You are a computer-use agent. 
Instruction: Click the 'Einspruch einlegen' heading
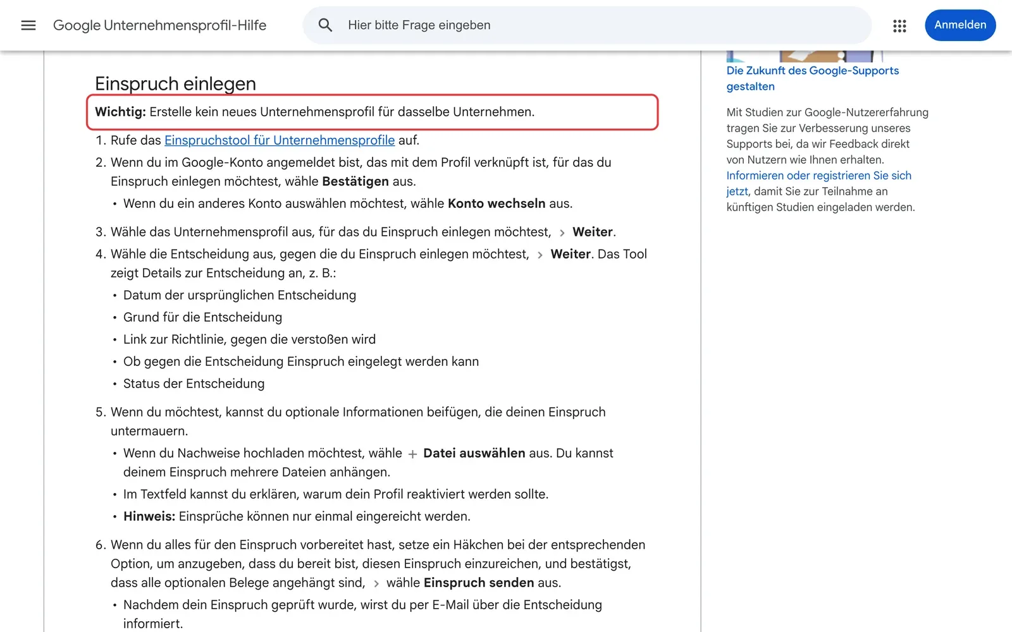pyautogui.click(x=175, y=83)
